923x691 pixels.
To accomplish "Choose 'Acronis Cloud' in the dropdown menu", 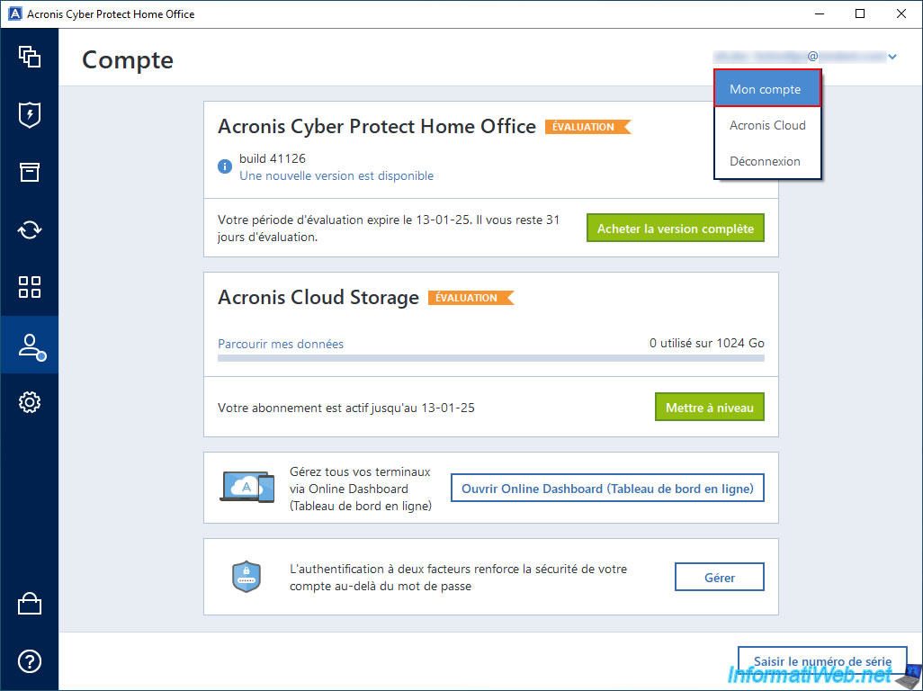I will point(767,125).
